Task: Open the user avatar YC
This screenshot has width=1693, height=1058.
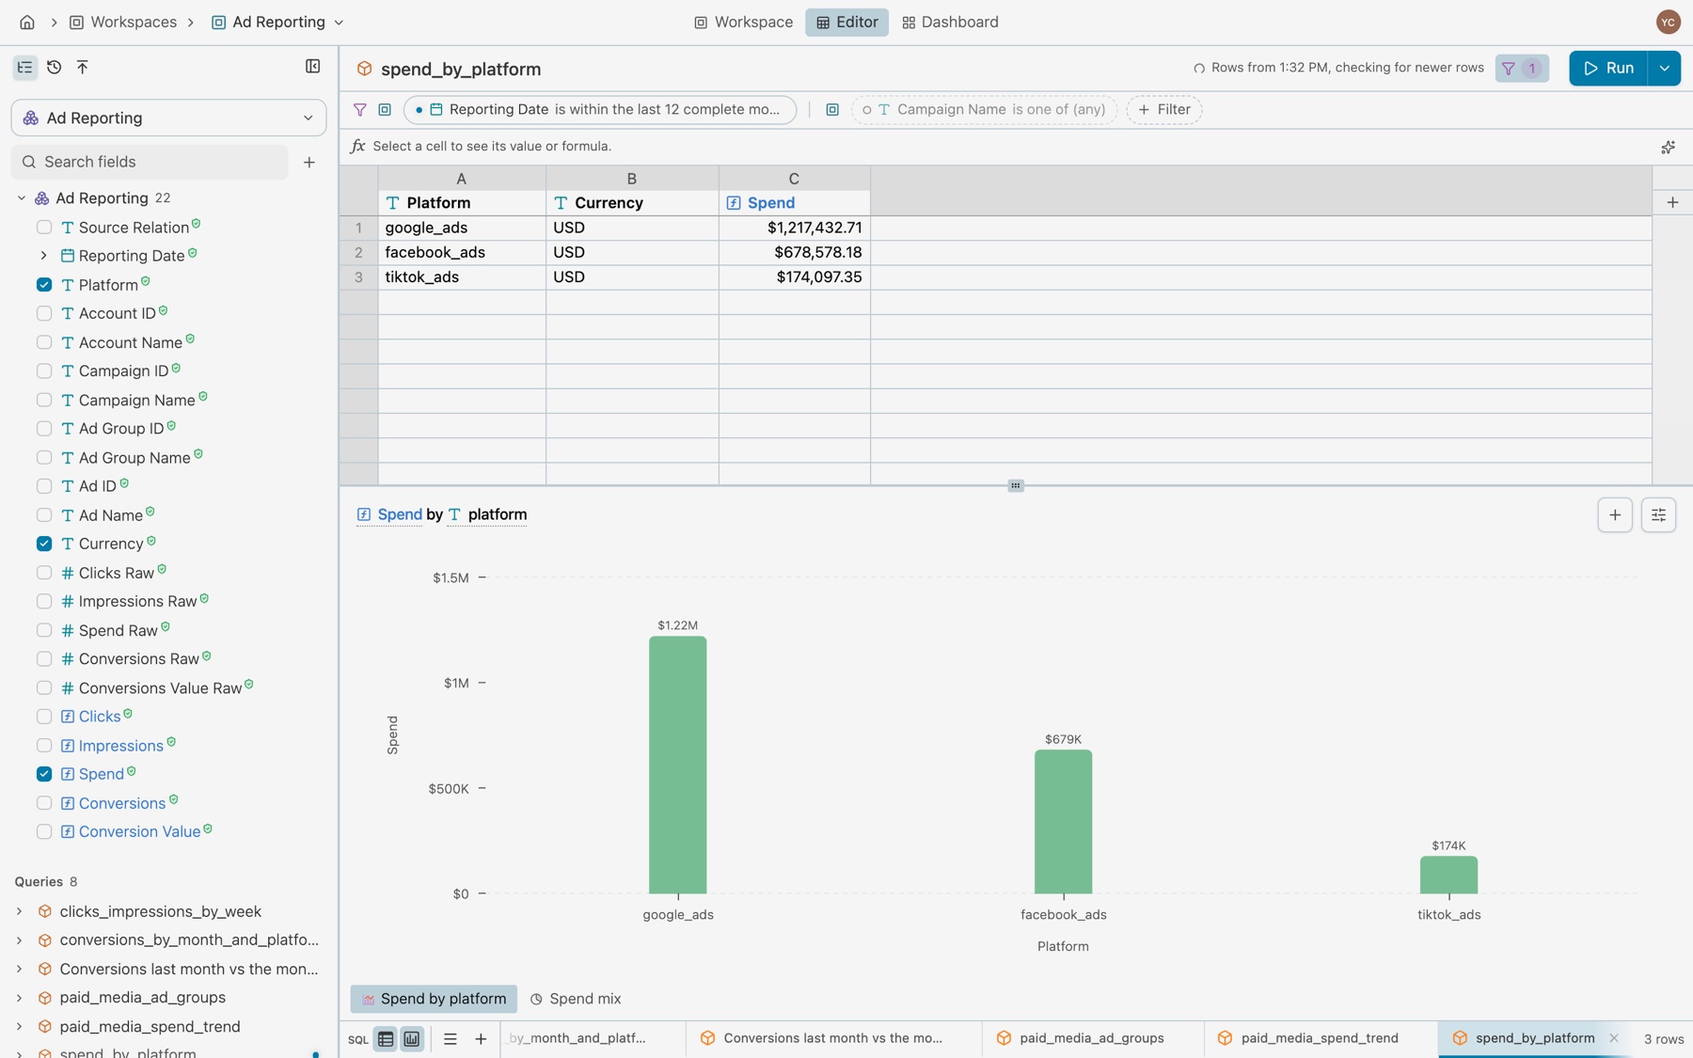Action: pos(1668,22)
